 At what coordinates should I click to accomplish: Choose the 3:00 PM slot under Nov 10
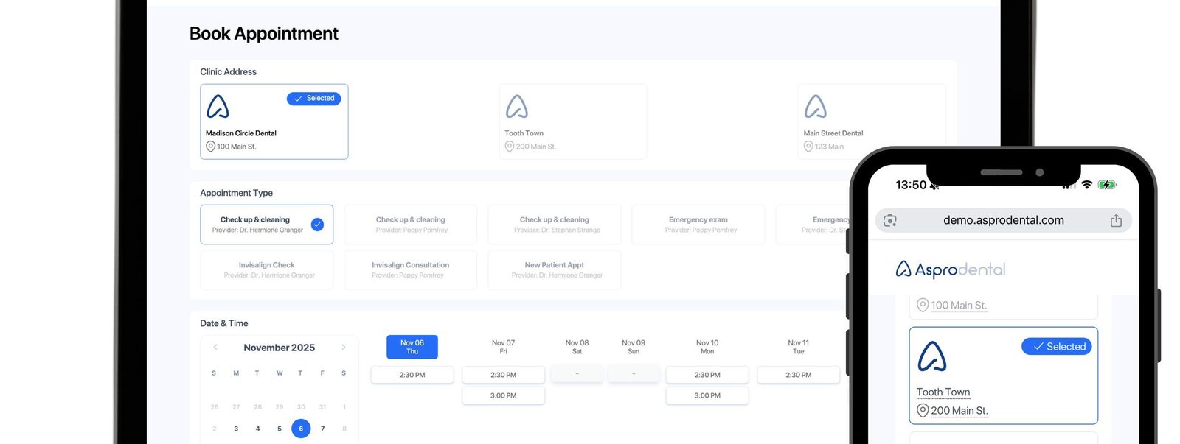(707, 395)
